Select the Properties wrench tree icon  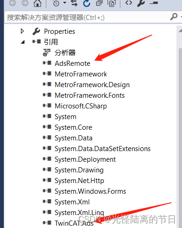[37, 32]
